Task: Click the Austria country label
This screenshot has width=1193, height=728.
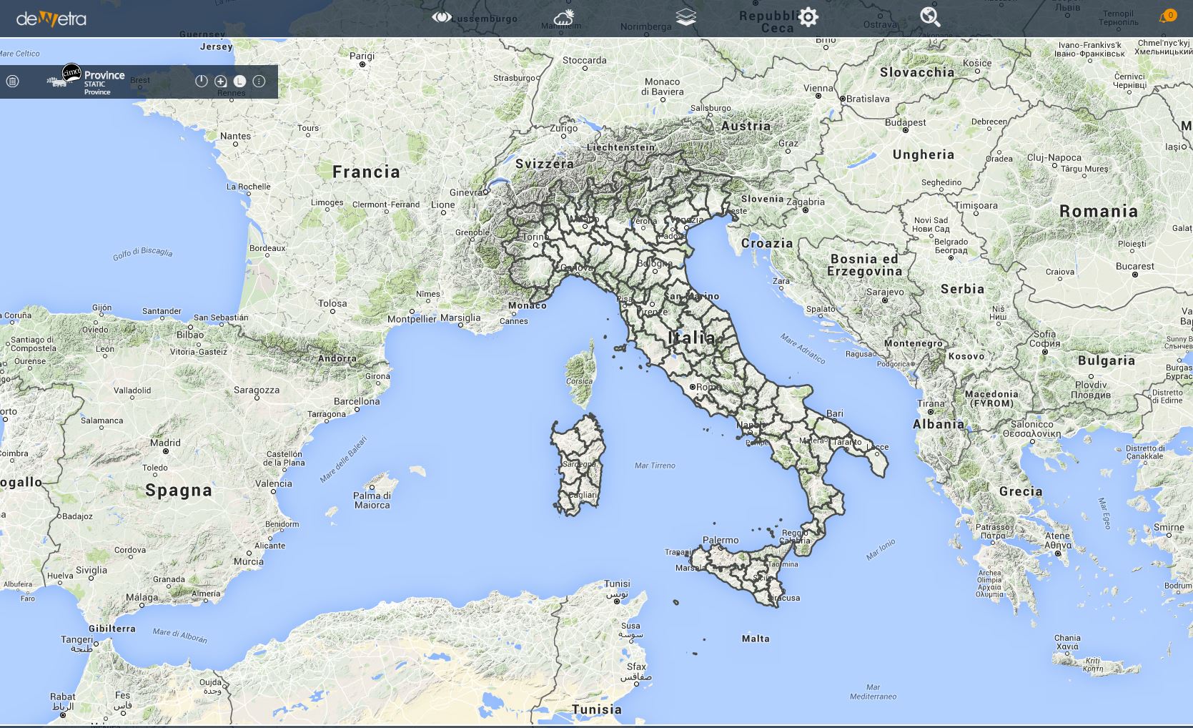Action: point(746,126)
